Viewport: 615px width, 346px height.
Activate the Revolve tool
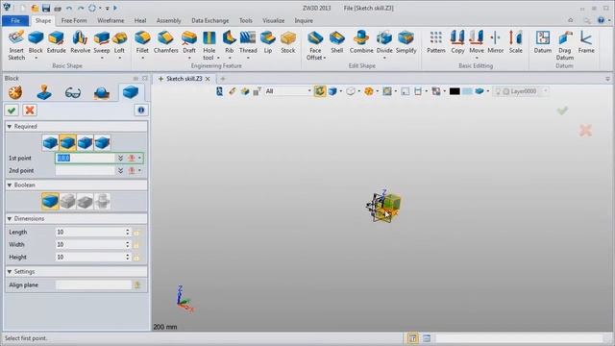[x=80, y=41]
